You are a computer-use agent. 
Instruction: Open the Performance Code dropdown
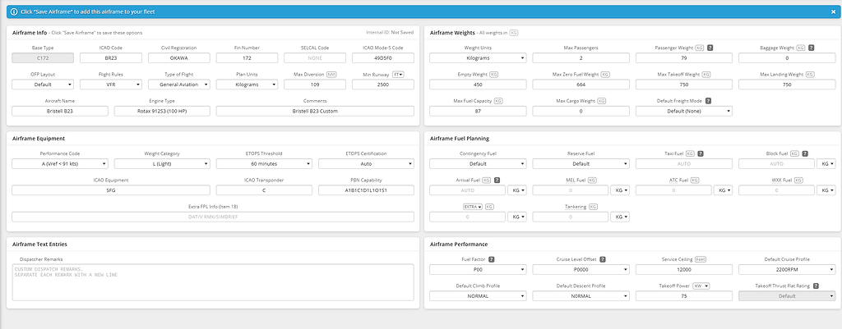60,163
